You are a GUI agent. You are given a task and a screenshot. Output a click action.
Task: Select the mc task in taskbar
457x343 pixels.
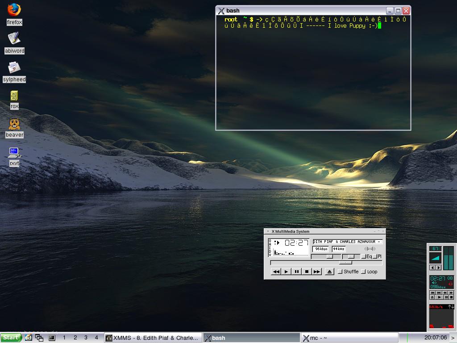tap(349, 338)
